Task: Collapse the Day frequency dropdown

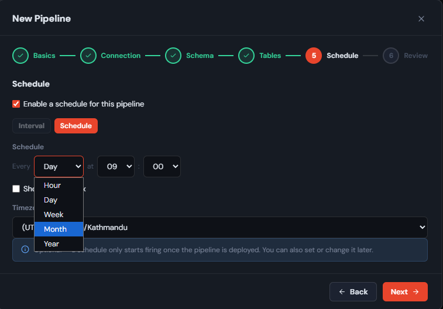Action: [x=59, y=166]
